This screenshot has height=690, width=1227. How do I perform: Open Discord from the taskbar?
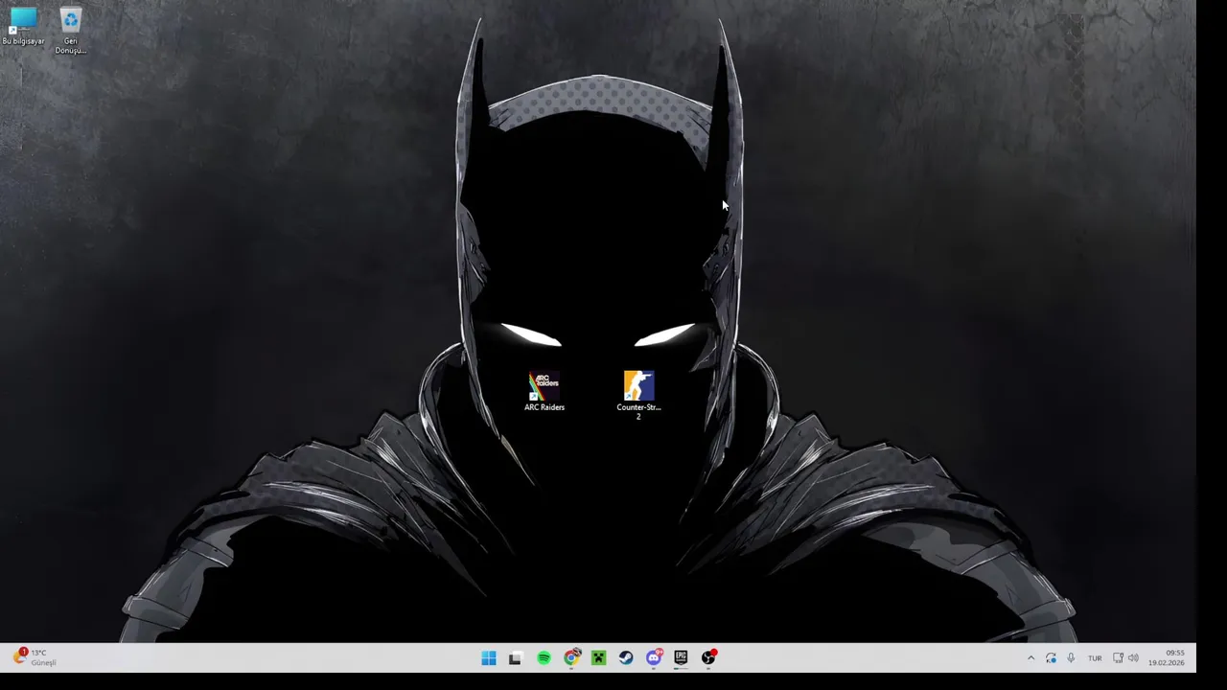(654, 657)
